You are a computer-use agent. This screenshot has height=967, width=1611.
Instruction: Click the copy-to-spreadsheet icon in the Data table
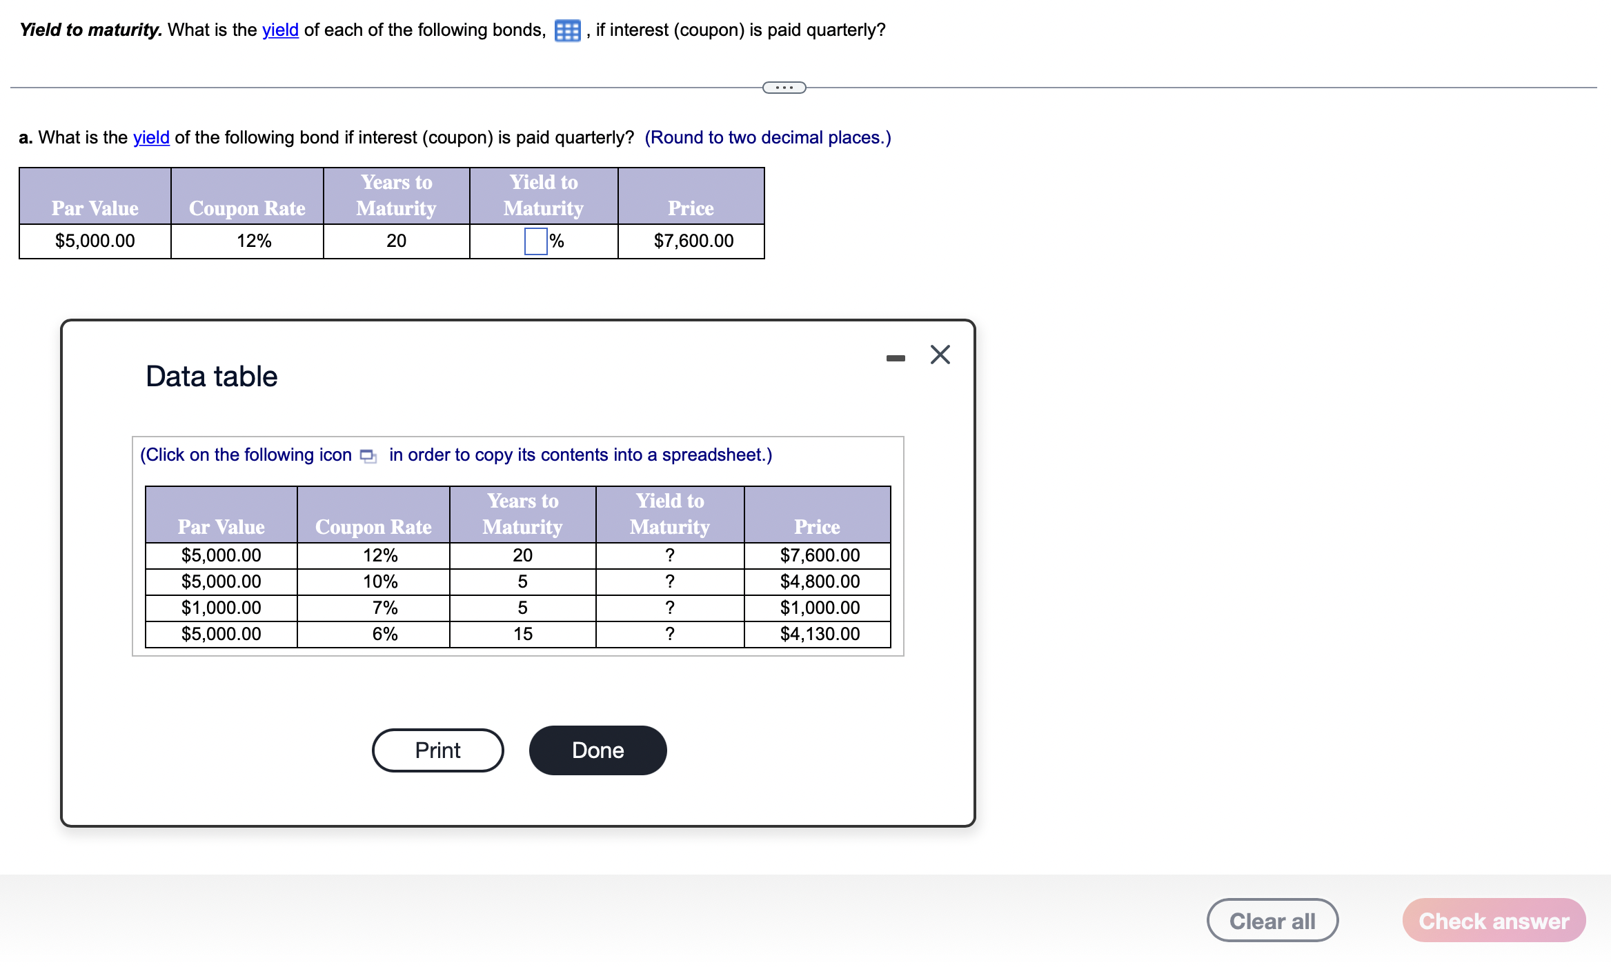point(368,456)
